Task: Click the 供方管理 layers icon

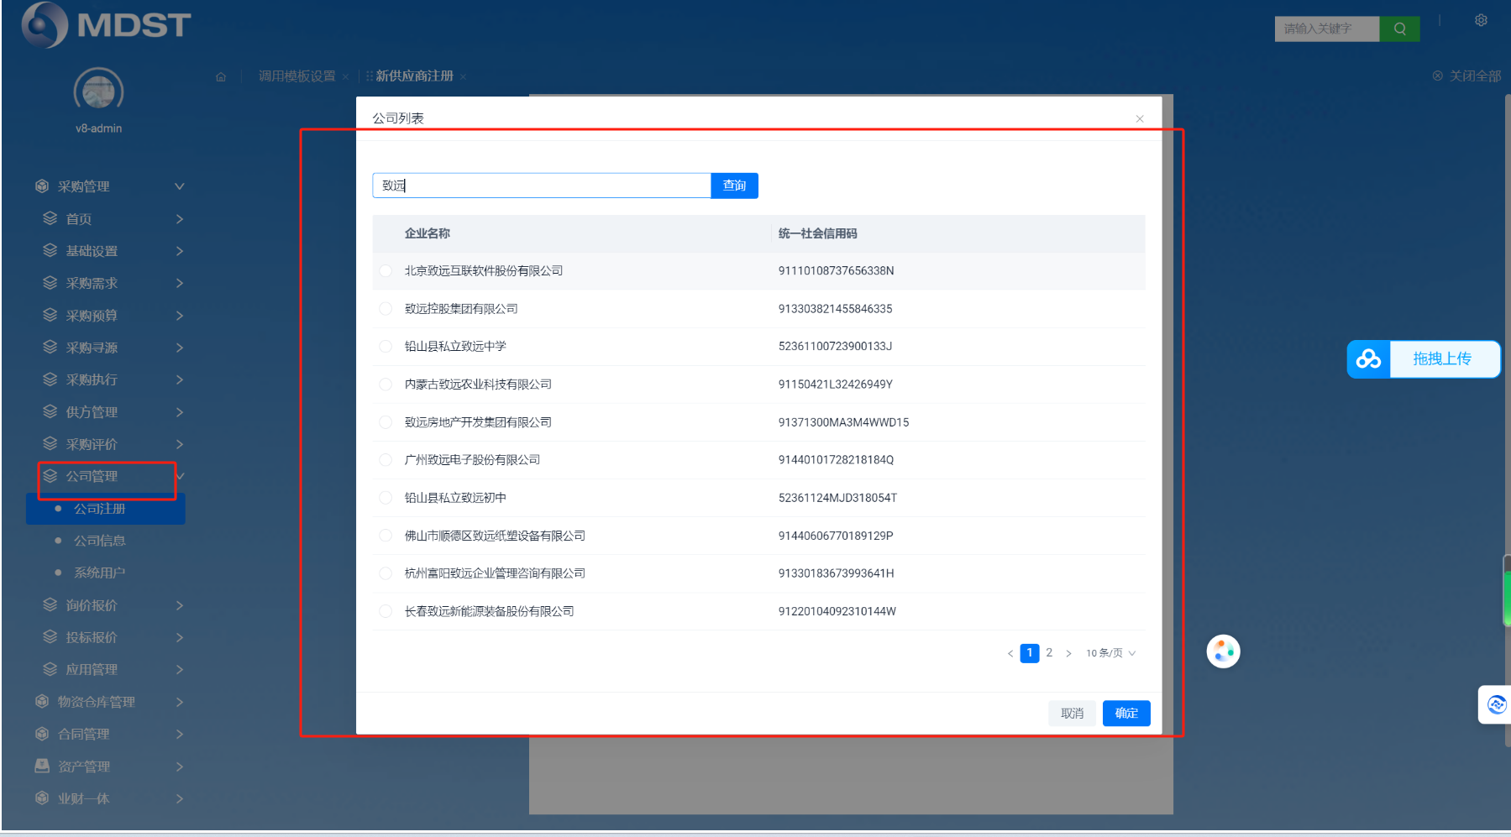Action: (50, 411)
